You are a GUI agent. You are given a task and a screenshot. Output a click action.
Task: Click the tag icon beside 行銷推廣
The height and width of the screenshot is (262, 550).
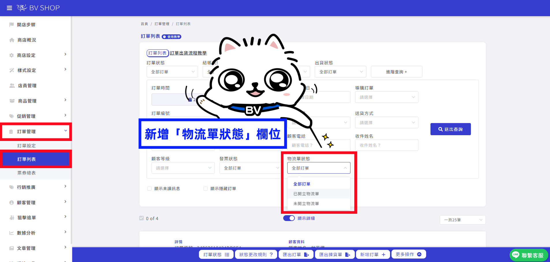(x=12, y=187)
